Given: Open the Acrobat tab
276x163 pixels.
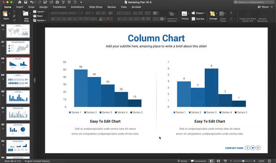Looking at the screenshot, I should pos(136,7).
